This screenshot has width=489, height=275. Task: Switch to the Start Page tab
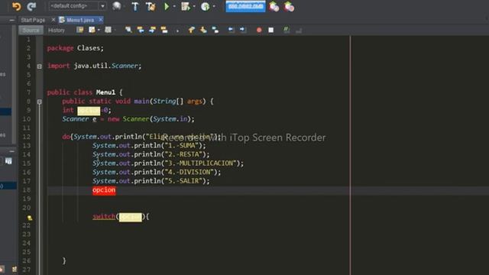33,20
